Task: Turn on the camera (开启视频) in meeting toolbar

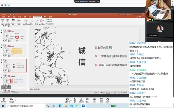Action: coord(11,100)
